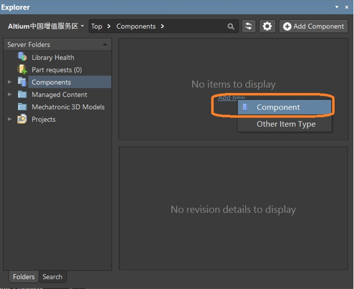Collapse the Server Folders section

[x=105, y=45]
